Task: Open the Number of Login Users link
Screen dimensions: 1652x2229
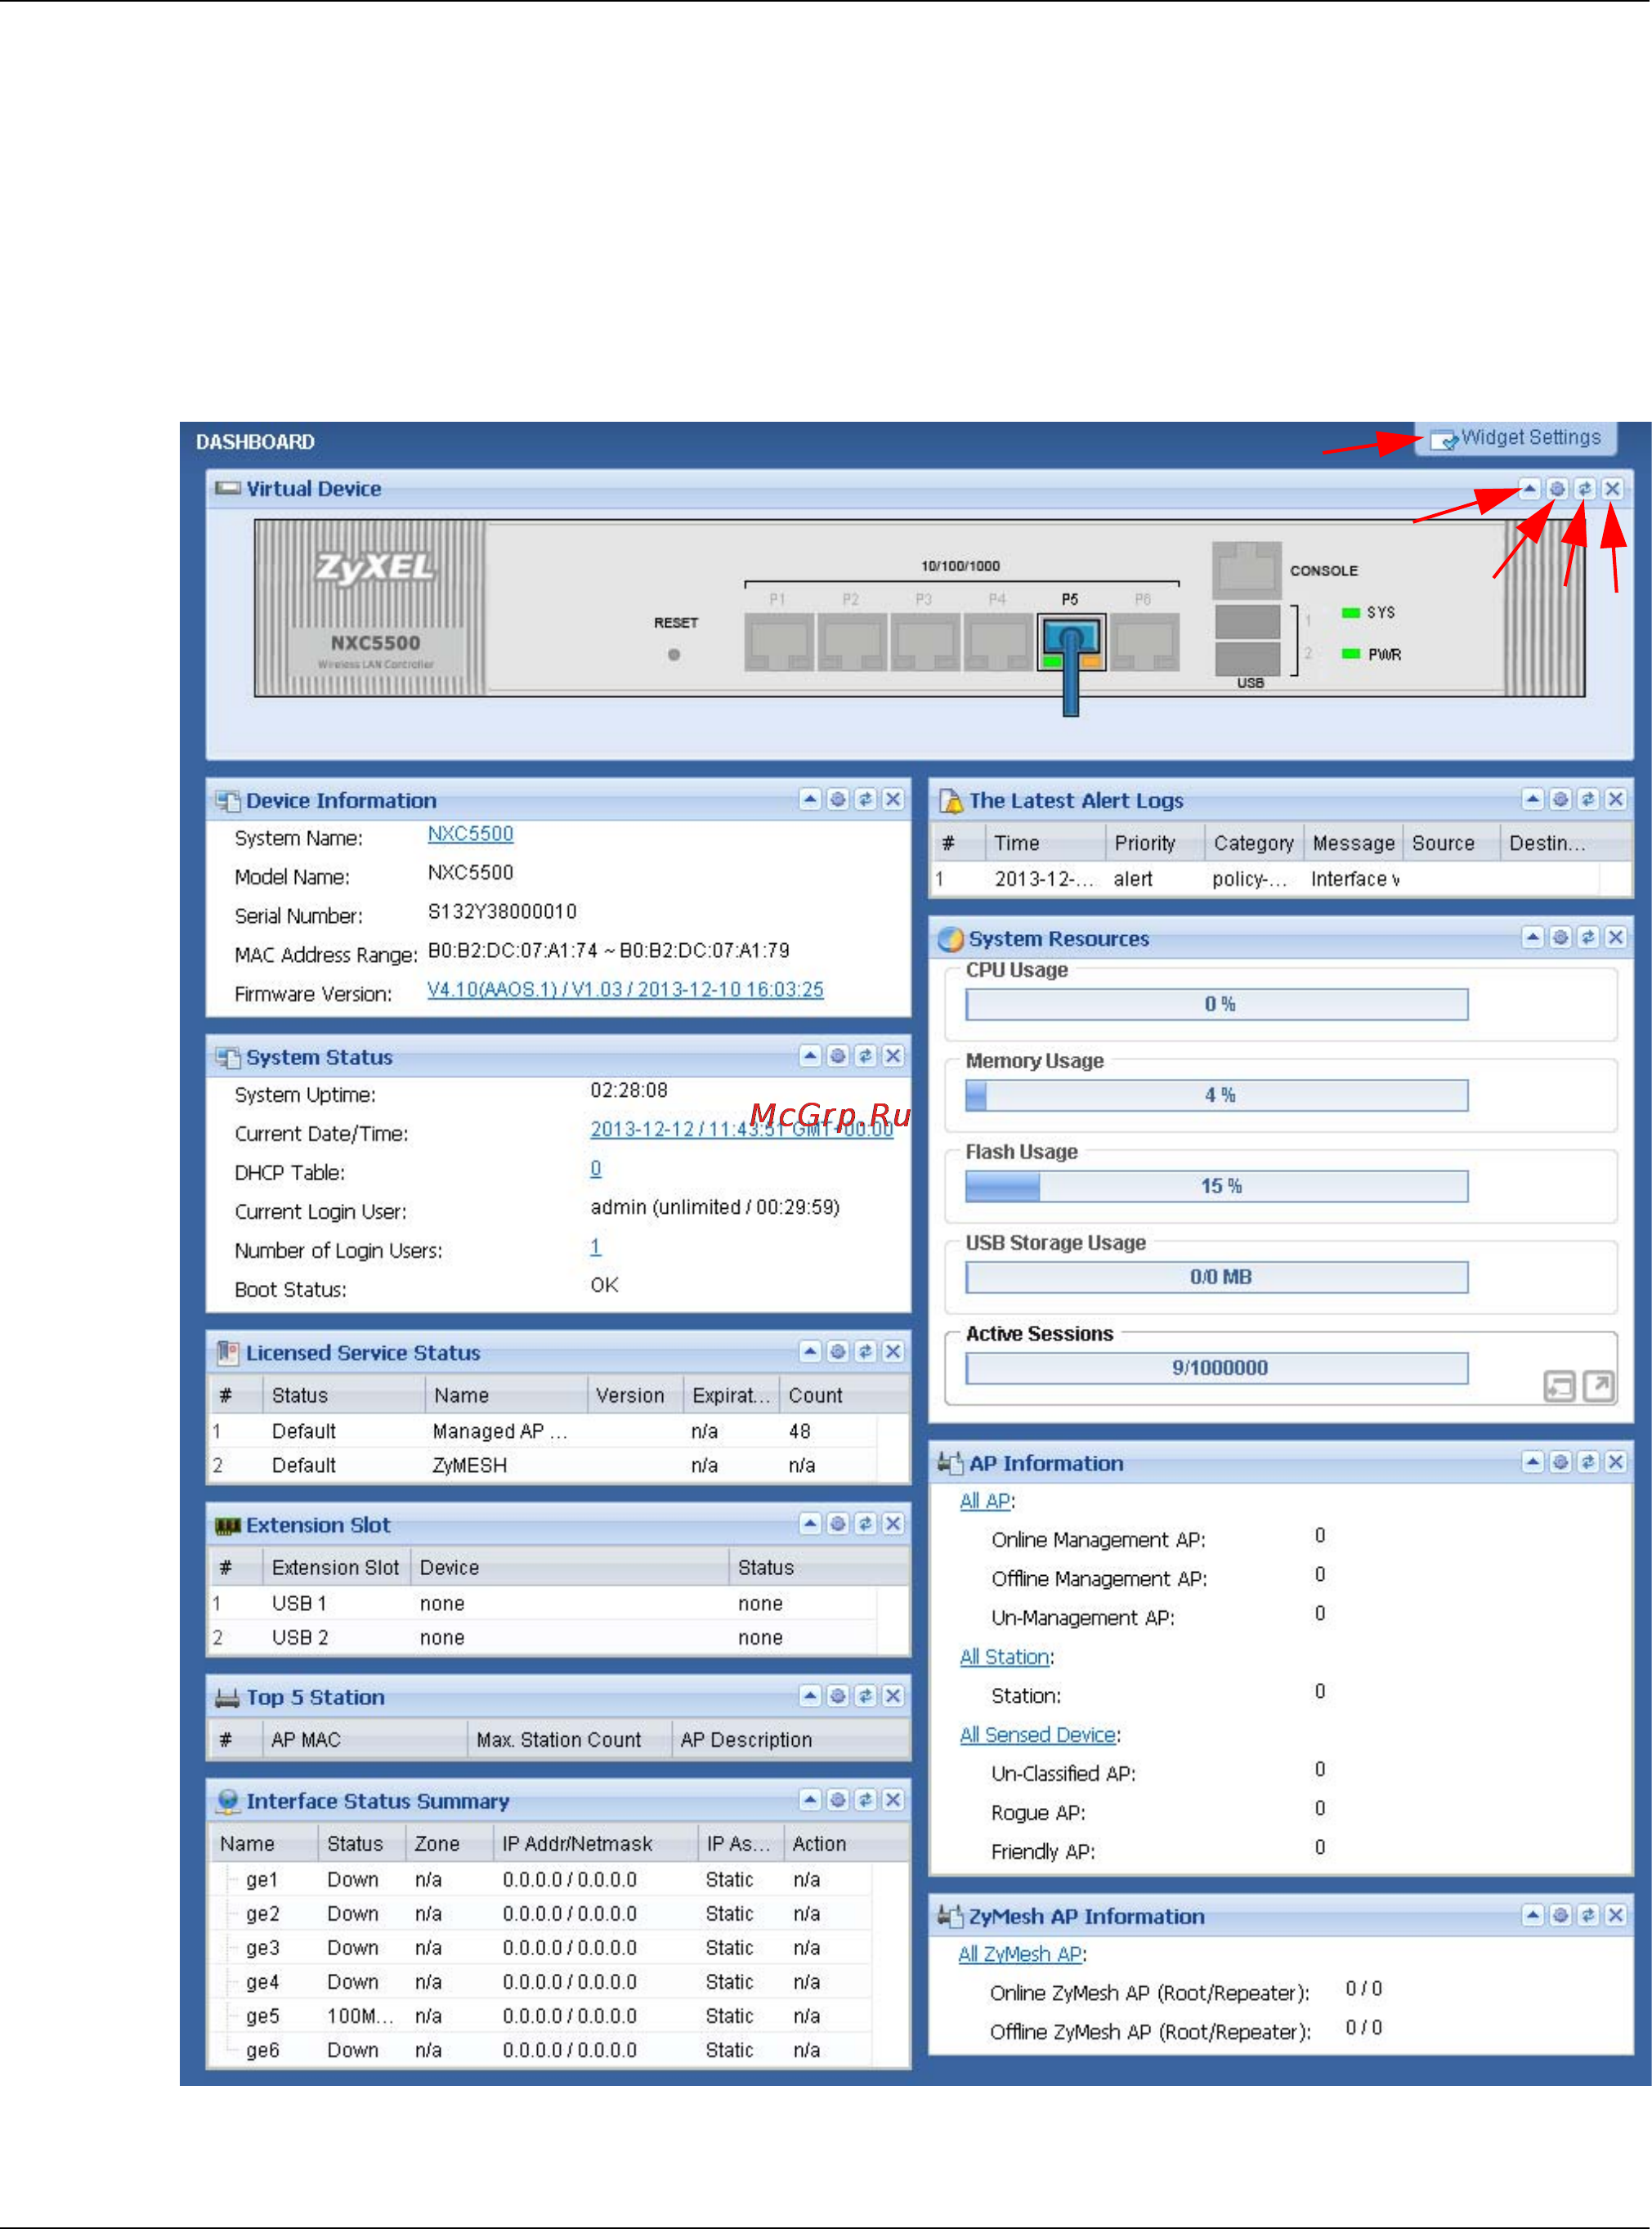Action: (596, 1247)
